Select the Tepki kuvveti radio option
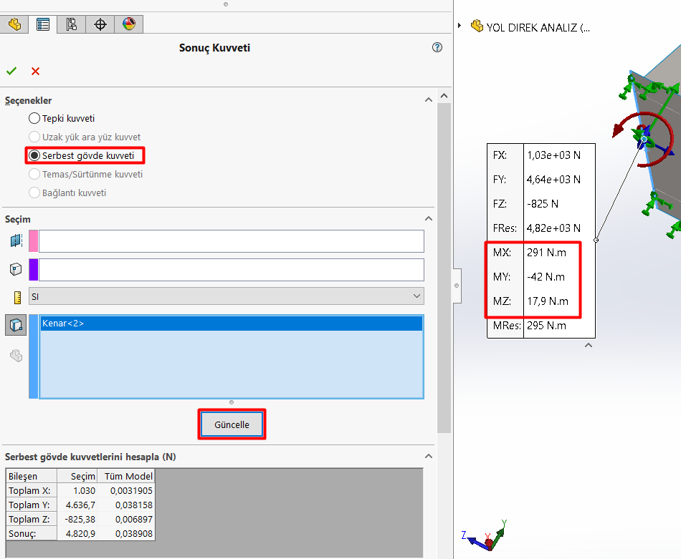Image resolution: width=681 pixels, height=559 pixels. point(61,118)
